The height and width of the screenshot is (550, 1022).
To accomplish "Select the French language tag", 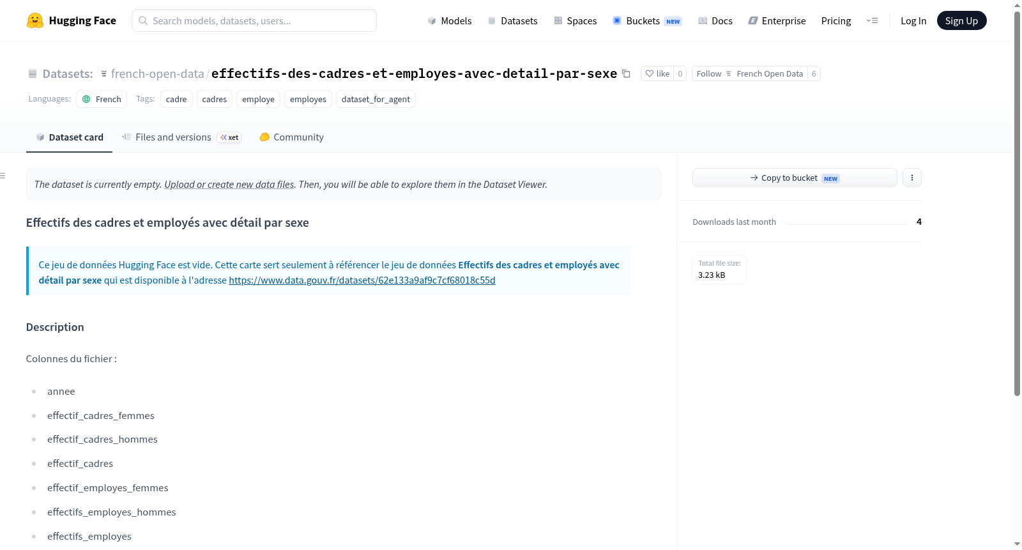I will tap(102, 99).
